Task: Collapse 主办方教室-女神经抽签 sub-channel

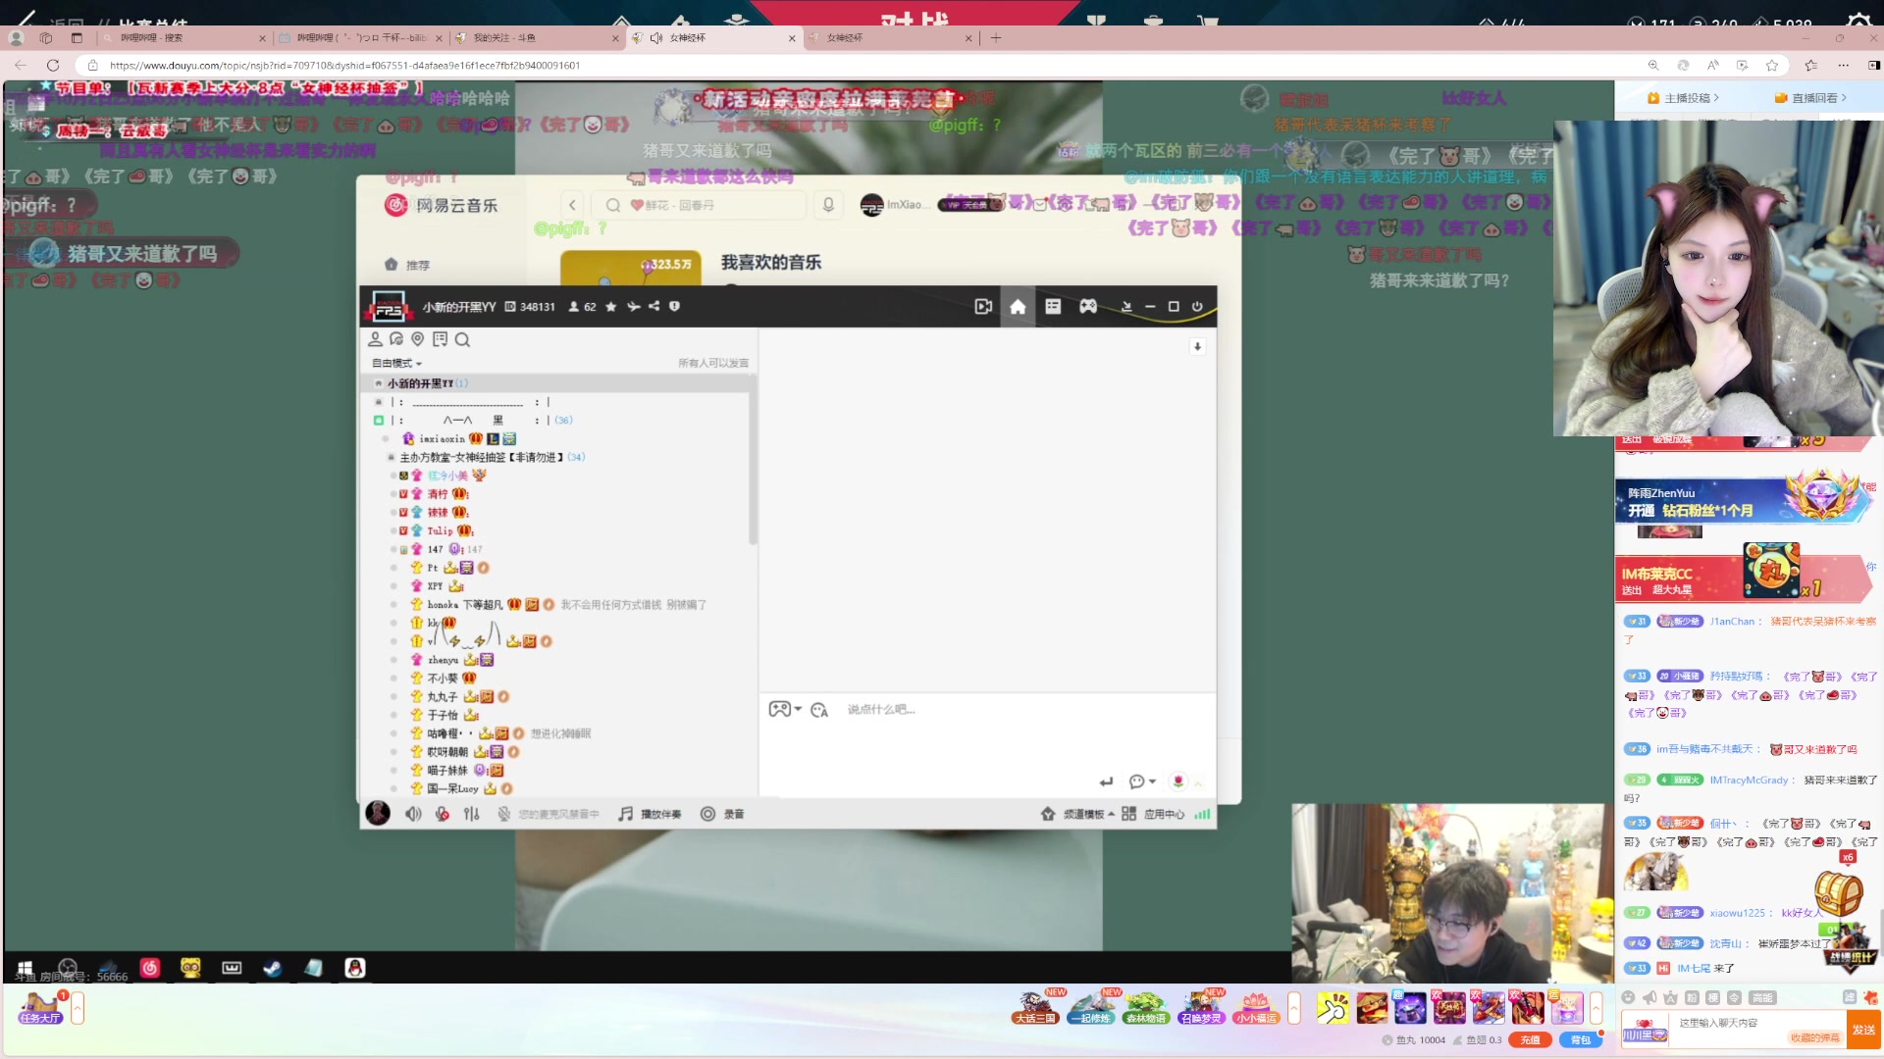Action: pyautogui.click(x=391, y=458)
